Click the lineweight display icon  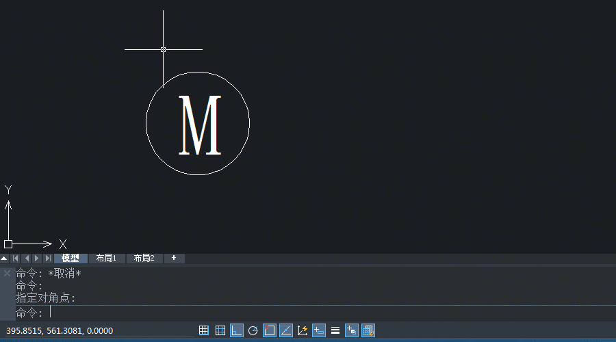tap(335, 330)
